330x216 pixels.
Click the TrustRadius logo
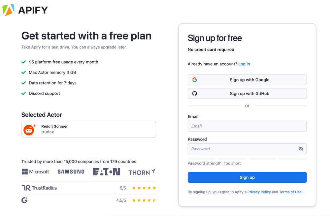point(39,188)
